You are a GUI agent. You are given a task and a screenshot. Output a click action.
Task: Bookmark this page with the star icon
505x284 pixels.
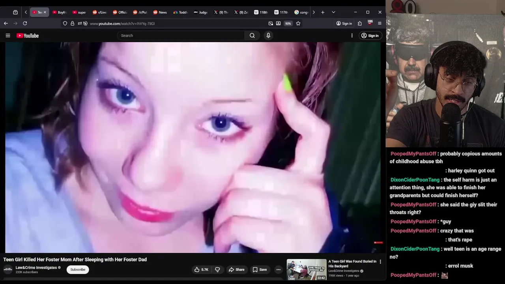(x=298, y=24)
